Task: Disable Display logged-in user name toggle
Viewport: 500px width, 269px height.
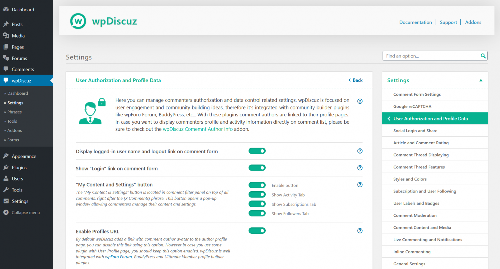Action: click(257, 151)
